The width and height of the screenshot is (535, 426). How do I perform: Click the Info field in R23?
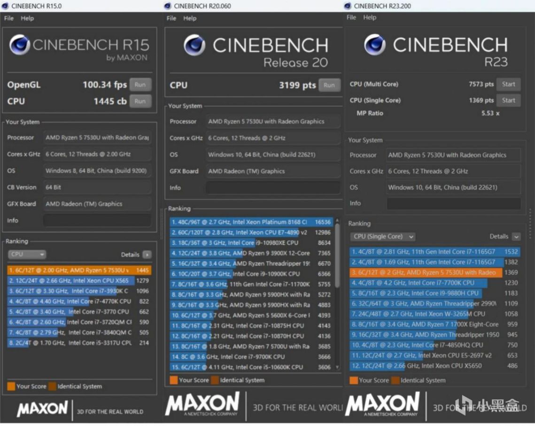point(454,203)
